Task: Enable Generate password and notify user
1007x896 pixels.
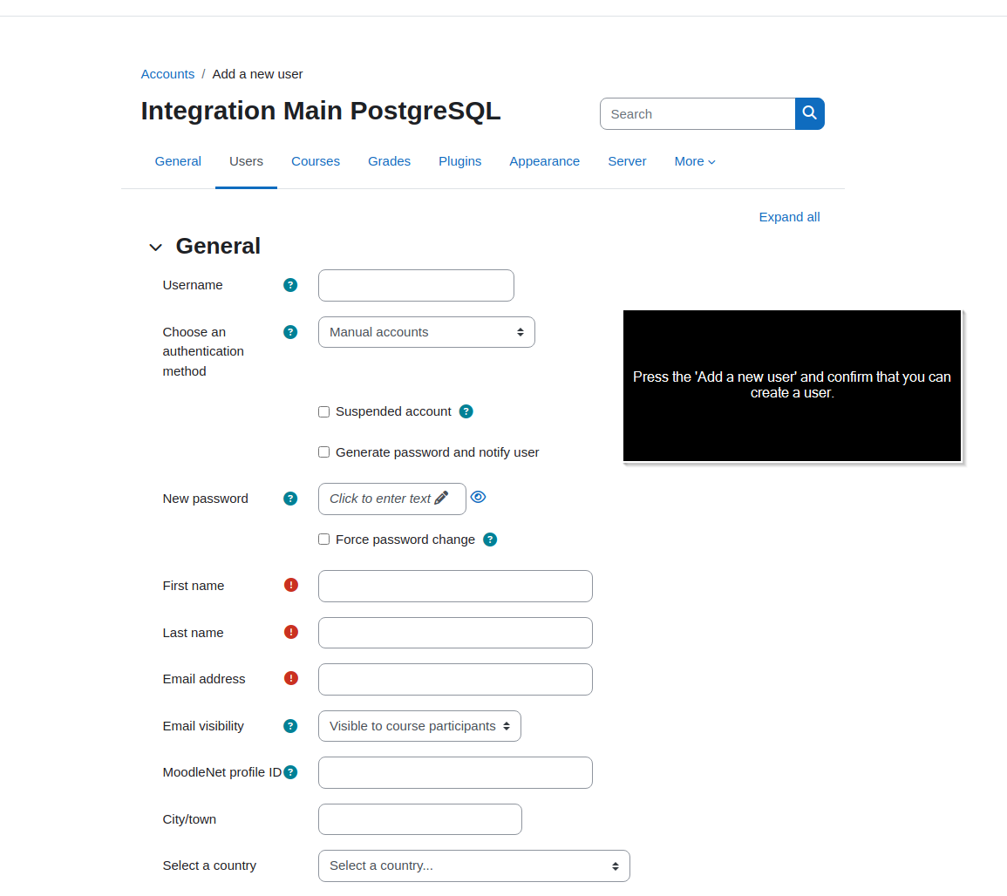Action: point(323,452)
